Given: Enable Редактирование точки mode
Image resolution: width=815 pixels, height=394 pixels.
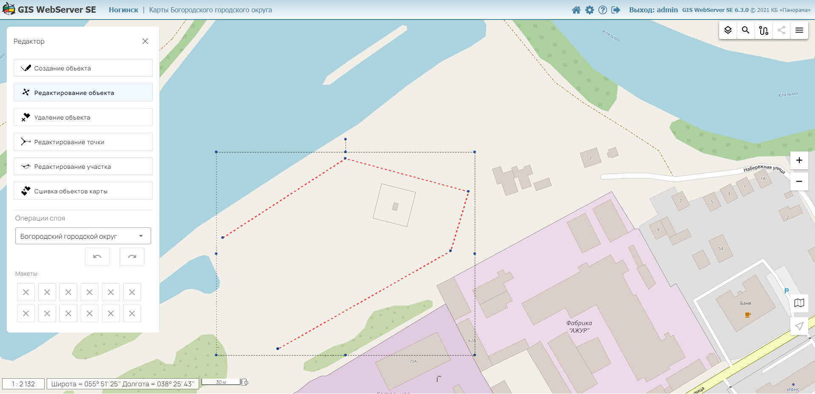Looking at the screenshot, I should (83, 142).
